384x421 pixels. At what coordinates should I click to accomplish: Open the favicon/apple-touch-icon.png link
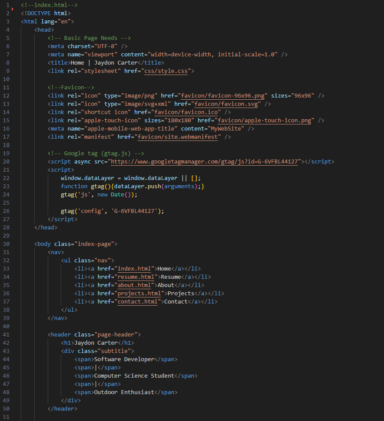pyautogui.click(x=264, y=120)
